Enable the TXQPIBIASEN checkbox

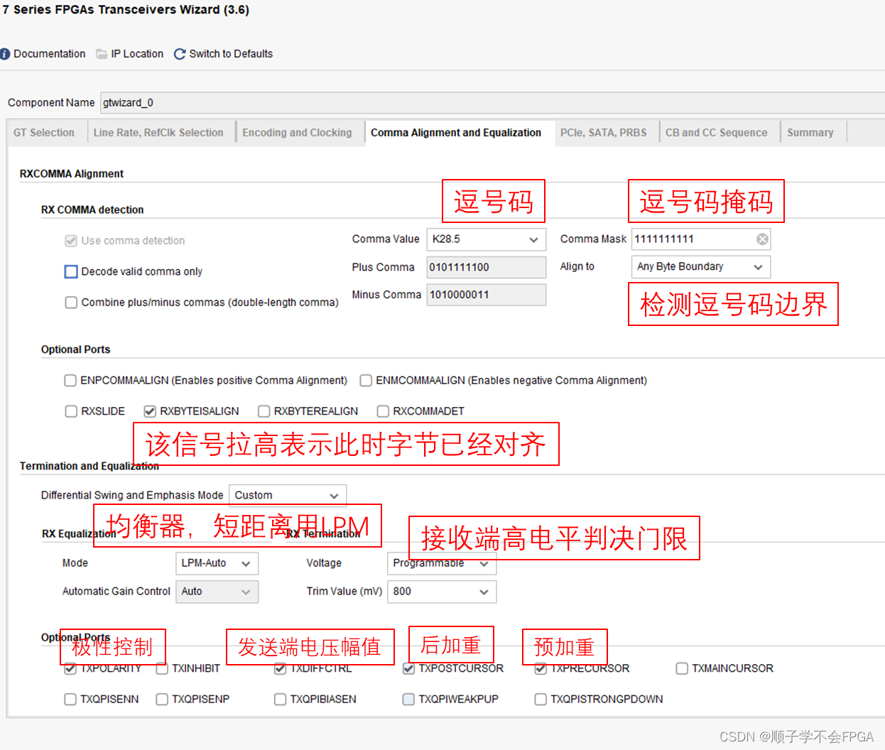click(281, 700)
